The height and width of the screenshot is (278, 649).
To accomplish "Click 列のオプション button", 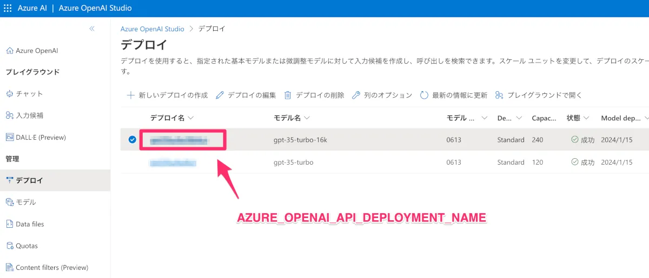I will coord(382,95).
